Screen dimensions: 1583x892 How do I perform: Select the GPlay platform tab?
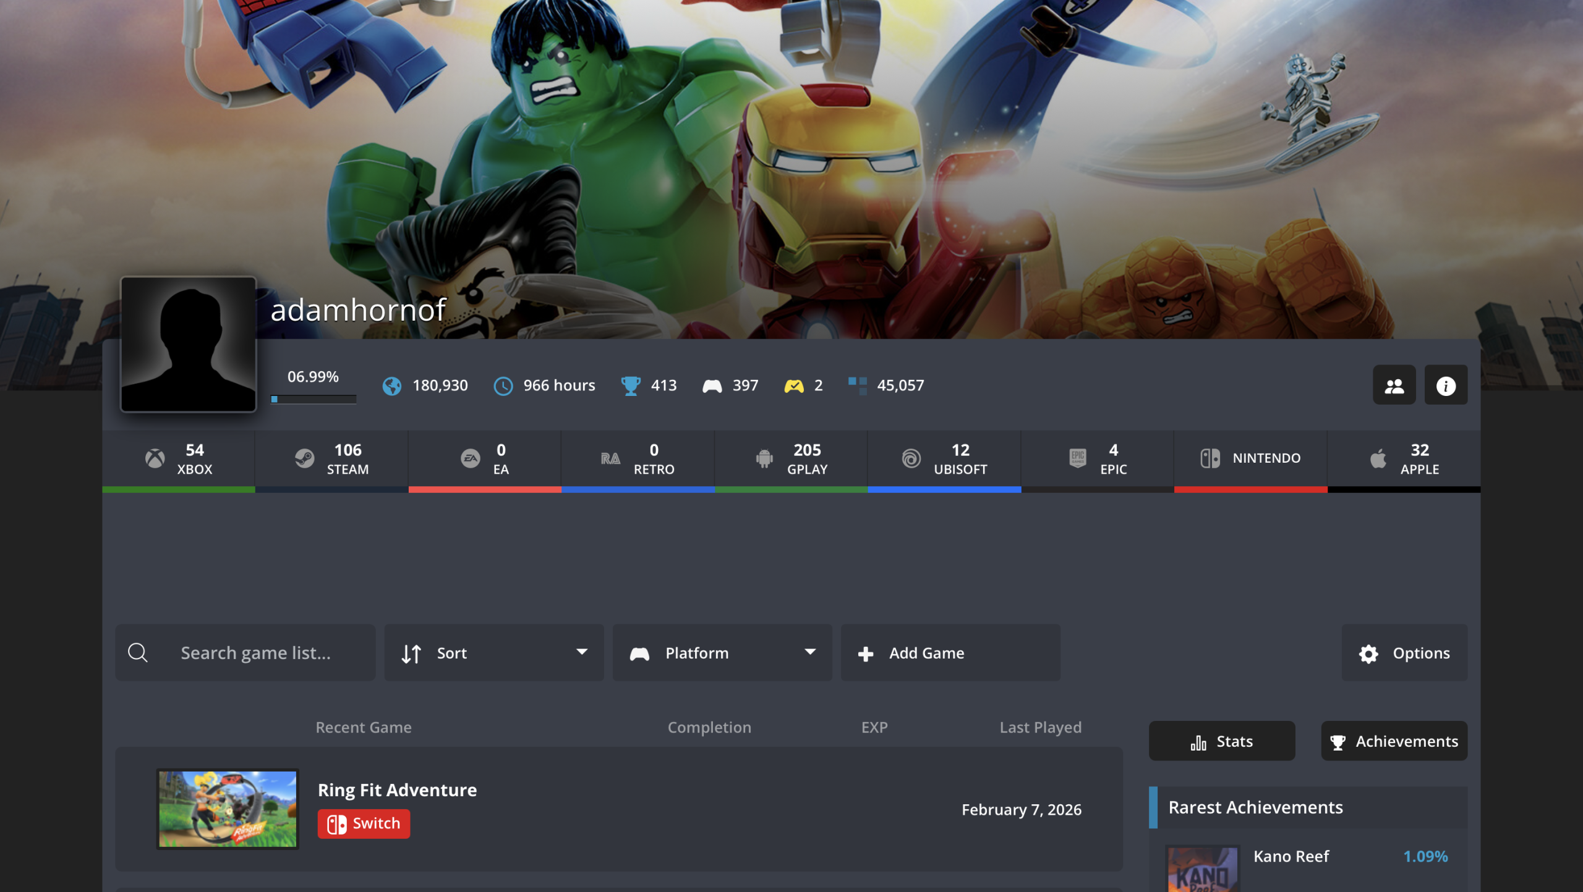click(x=791, y=458)
